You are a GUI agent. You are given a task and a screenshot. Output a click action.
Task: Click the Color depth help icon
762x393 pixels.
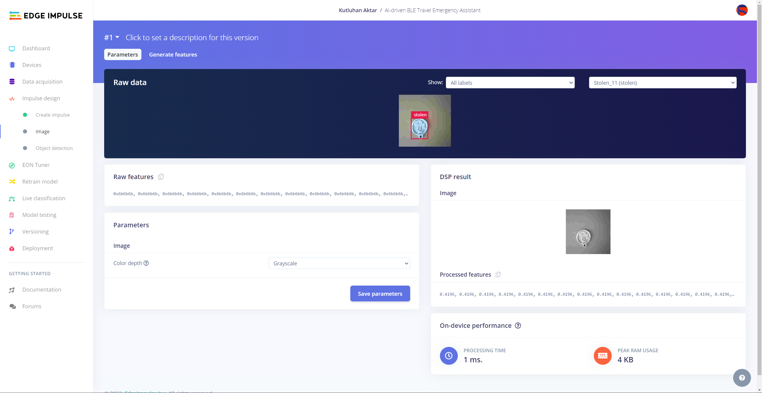(x=146, y=263)
